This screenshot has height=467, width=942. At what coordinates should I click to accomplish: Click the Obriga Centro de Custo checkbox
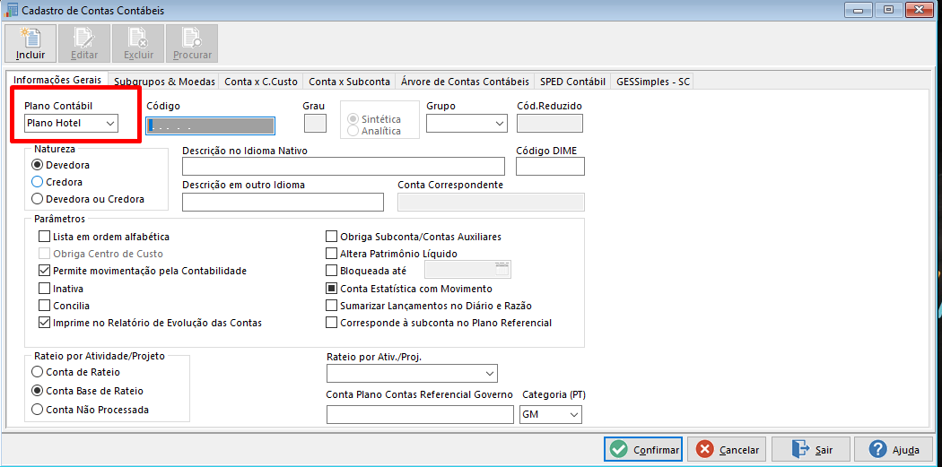click(44, 254)
